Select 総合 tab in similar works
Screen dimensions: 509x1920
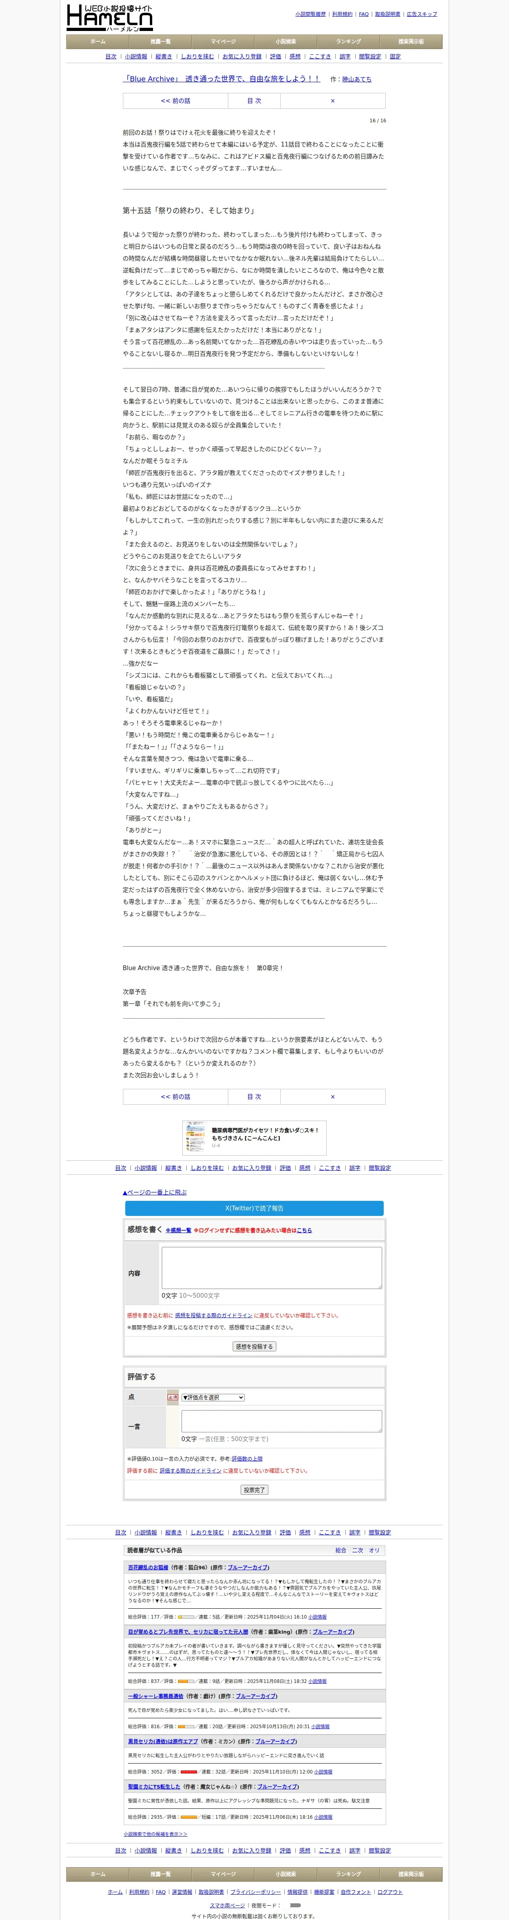341,1550
